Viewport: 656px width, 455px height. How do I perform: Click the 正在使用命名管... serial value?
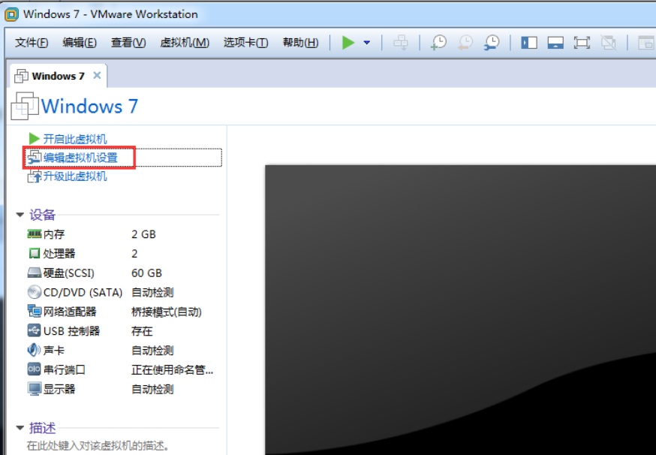[x=173, y=370]
